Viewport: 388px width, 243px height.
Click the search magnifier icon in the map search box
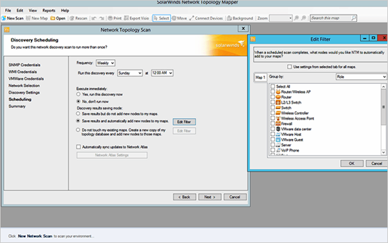pyautogui.click(x=354, y=18)
